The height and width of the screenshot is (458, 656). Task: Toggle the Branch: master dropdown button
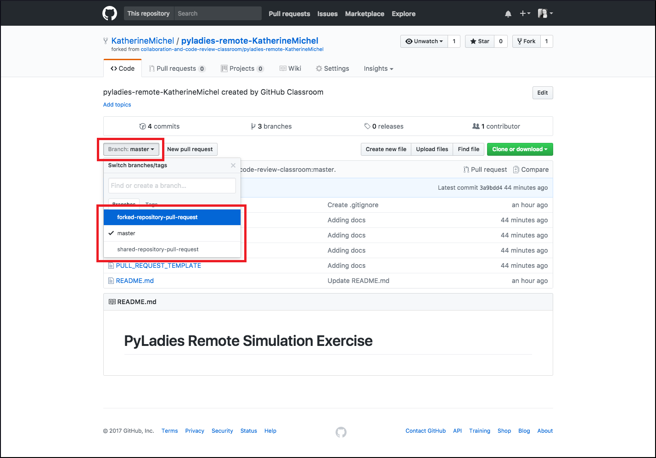tap(131, 149)
